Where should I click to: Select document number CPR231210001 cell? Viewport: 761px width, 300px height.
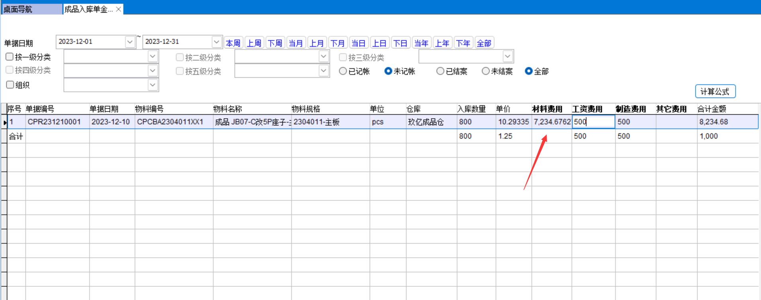pos(54,122)
